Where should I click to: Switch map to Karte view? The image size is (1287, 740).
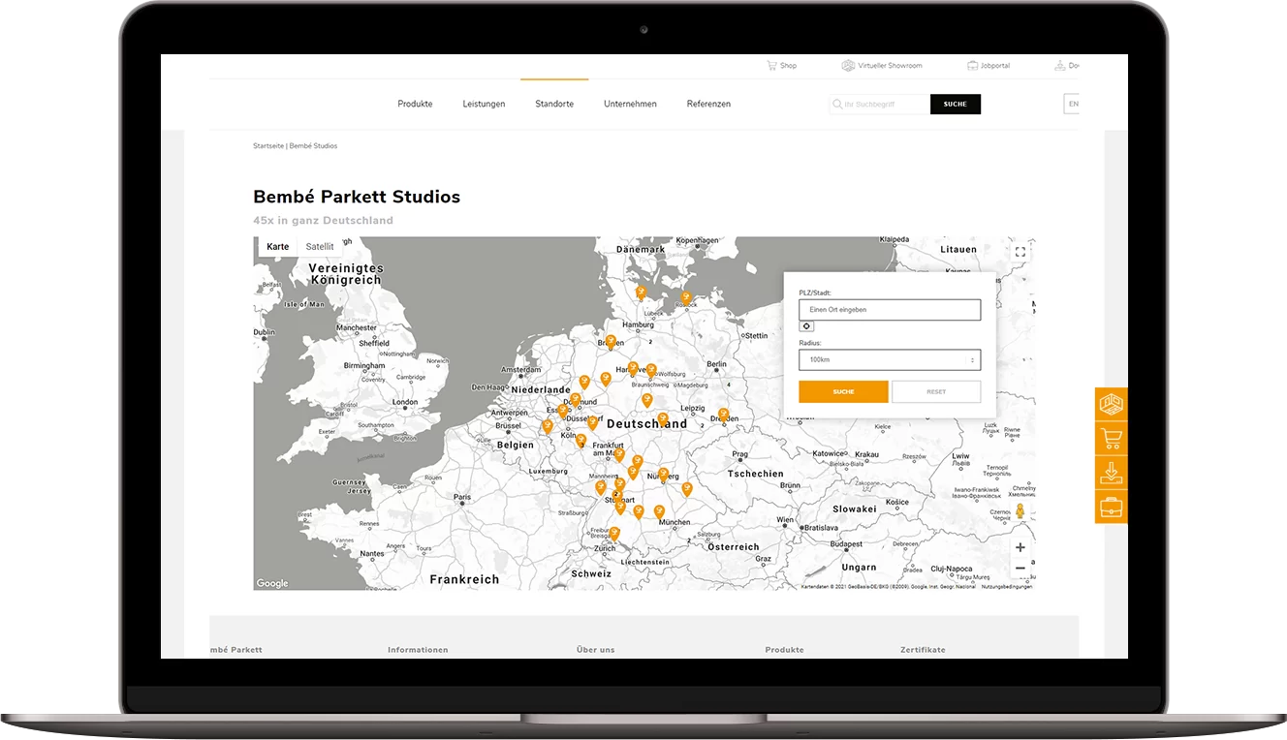[x=278, y=247]
